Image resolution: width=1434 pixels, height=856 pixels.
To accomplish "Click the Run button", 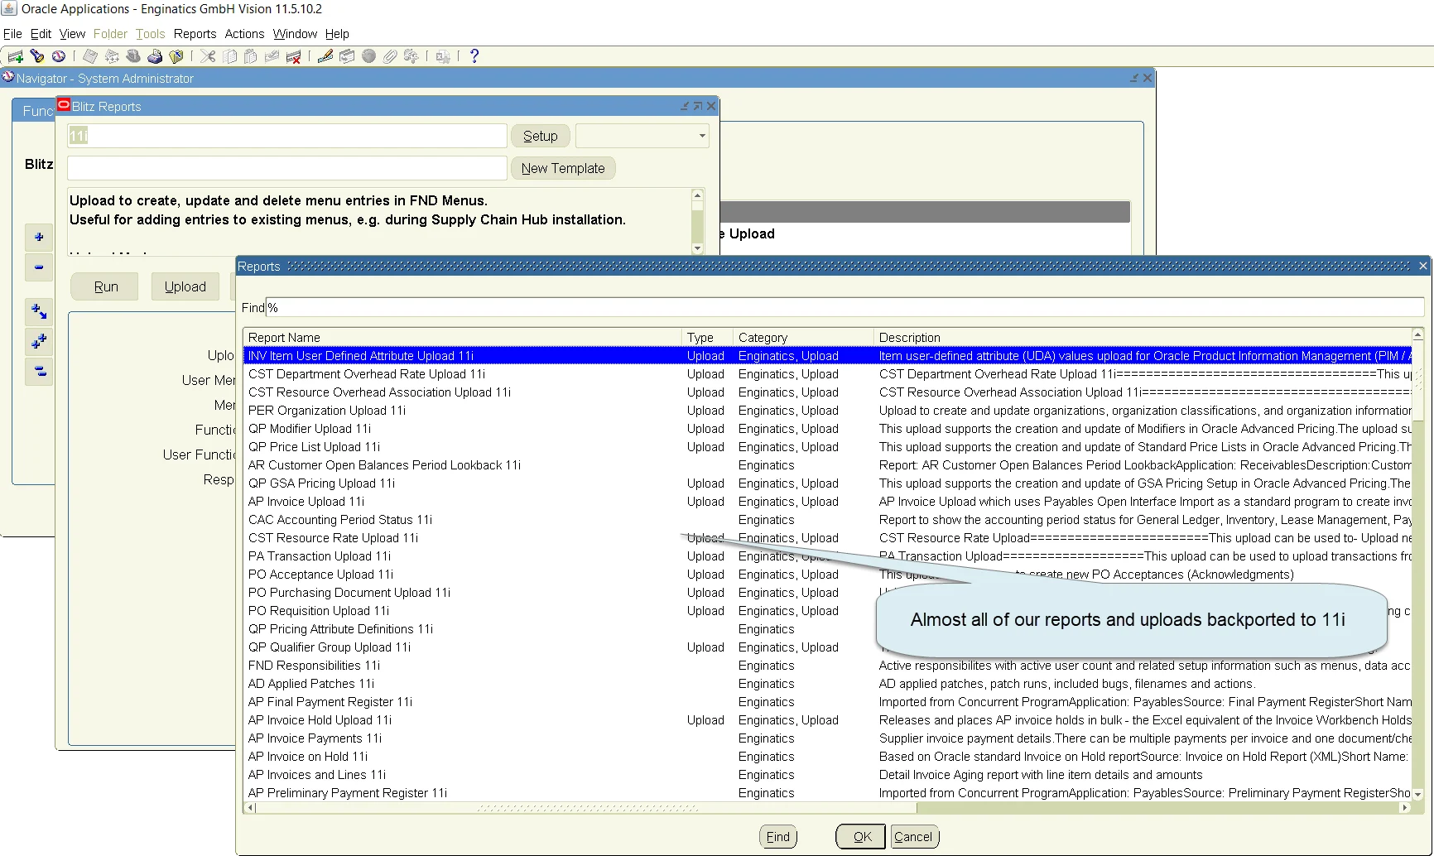I will click(106, 286).
